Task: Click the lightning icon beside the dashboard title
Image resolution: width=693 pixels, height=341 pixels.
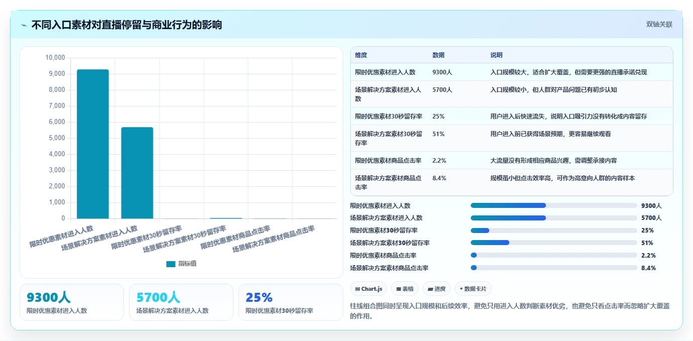Action: [24, 25]
